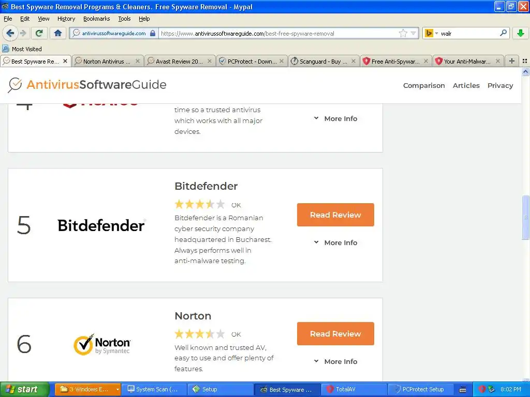530x397 pixels.
Task: Open the Windows start button
Action: click(24, 389)
